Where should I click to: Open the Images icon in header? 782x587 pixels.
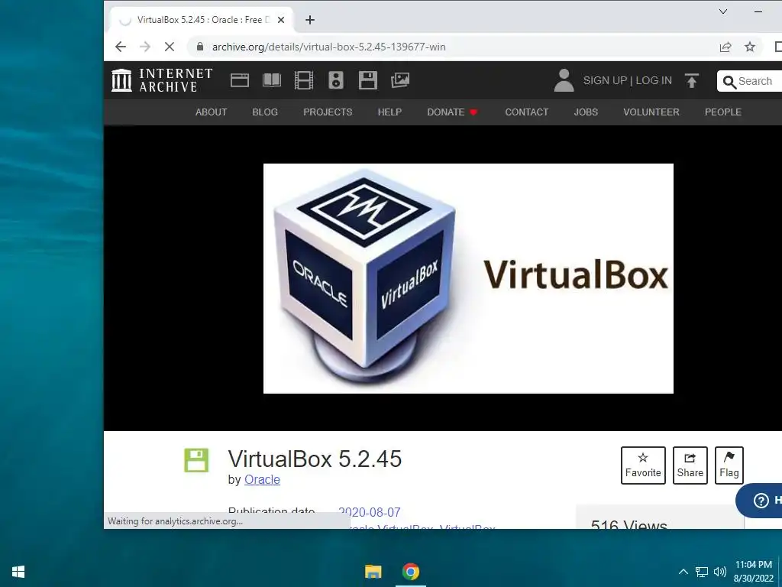400,80
